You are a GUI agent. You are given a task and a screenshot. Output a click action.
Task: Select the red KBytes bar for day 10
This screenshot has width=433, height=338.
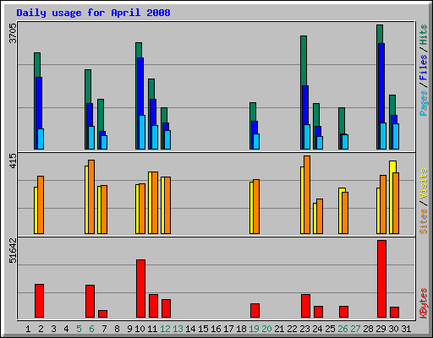140,289
